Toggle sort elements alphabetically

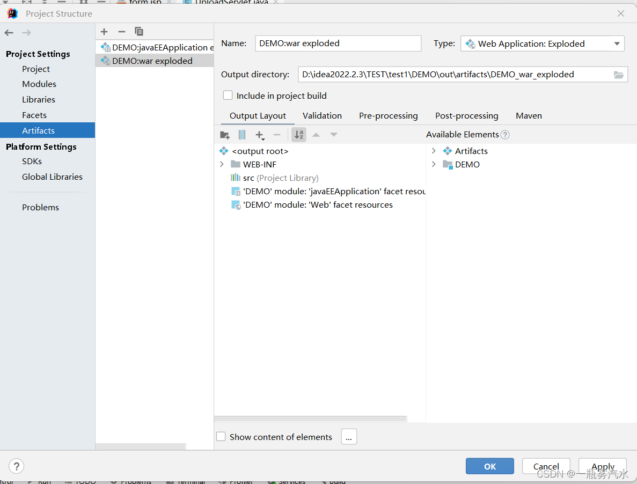(x=298, y=135)
